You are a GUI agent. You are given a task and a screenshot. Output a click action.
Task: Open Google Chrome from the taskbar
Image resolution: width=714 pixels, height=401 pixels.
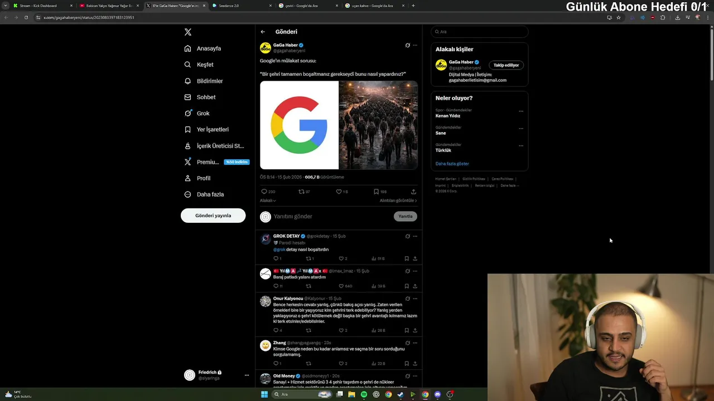pyautogui.click(x=425, y=394)
